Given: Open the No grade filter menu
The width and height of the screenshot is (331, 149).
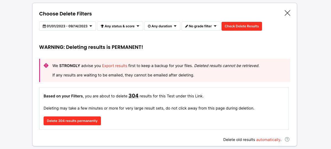Looking at the screenshot, I should point(200,26).
